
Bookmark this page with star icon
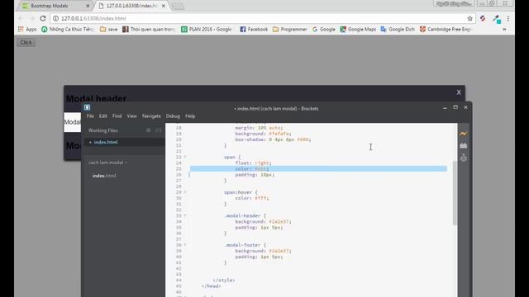pyautogui.click(x=469, y=18)
